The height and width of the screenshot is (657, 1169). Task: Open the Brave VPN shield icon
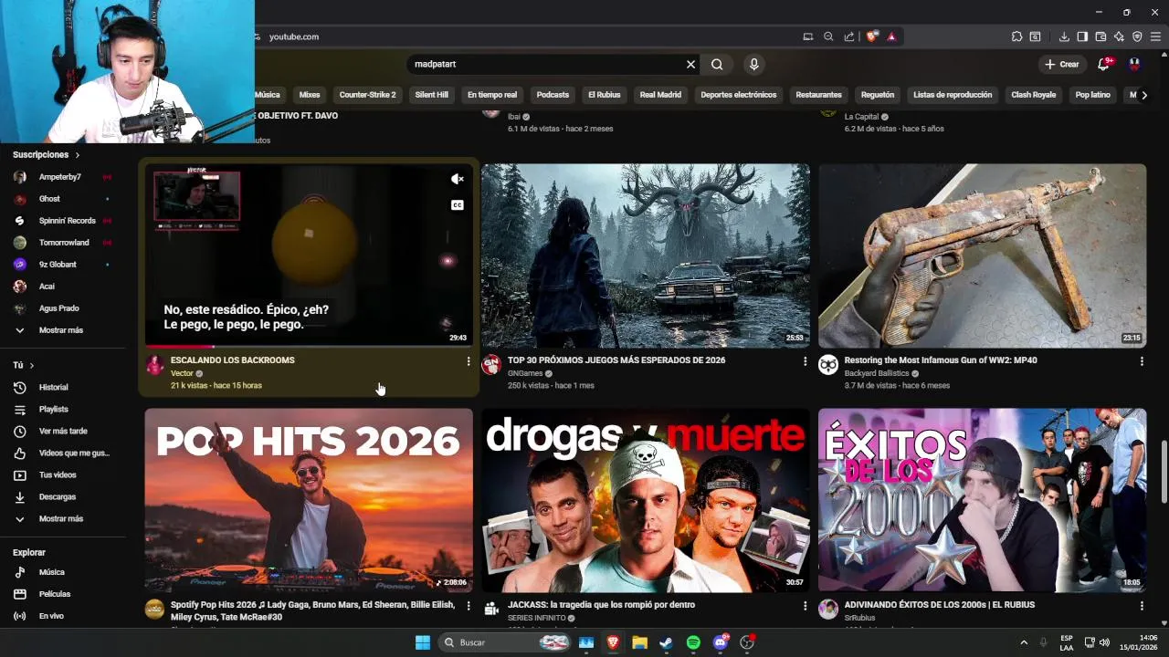[x=1137, y=36]
